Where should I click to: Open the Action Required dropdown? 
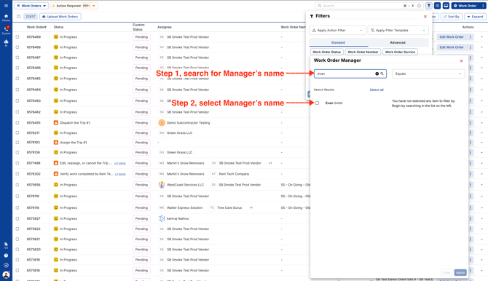click(74, 6)
